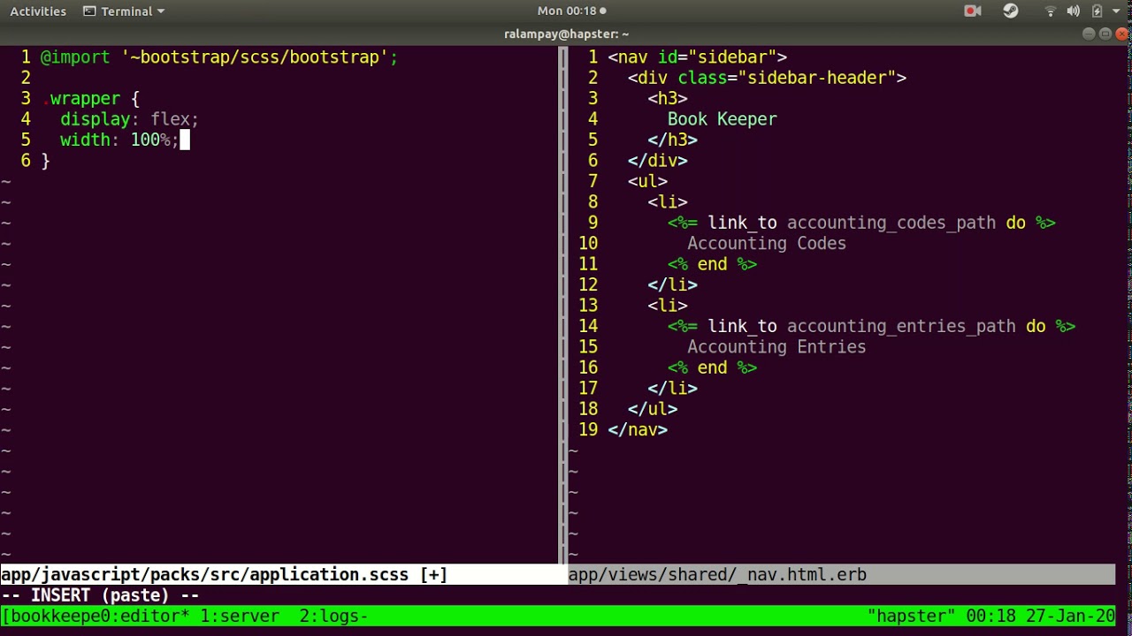The width and height of the screenshot is (1132, 636).
Task: Expand the system menu arrow
Action: 1116,11
